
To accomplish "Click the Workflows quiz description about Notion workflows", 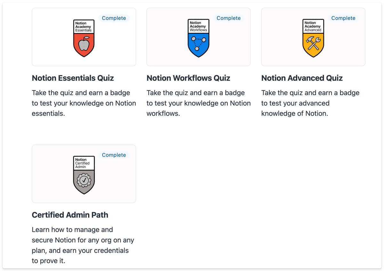I will 198,103.
